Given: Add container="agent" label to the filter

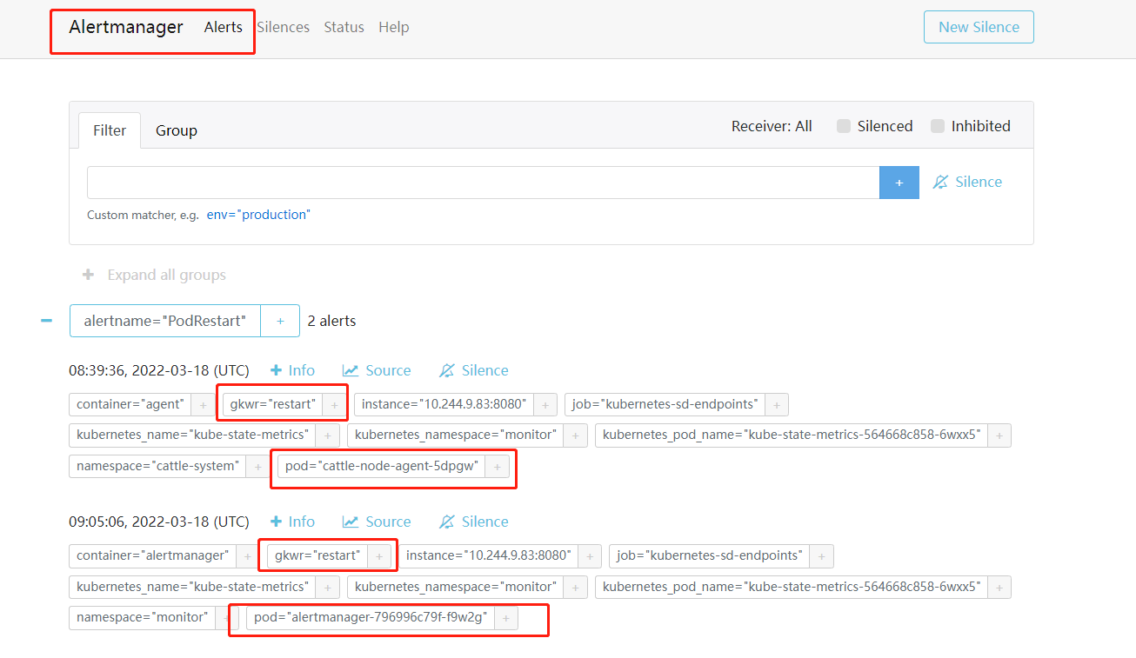Looking at the screenshot, I should (x=203, y=404).
